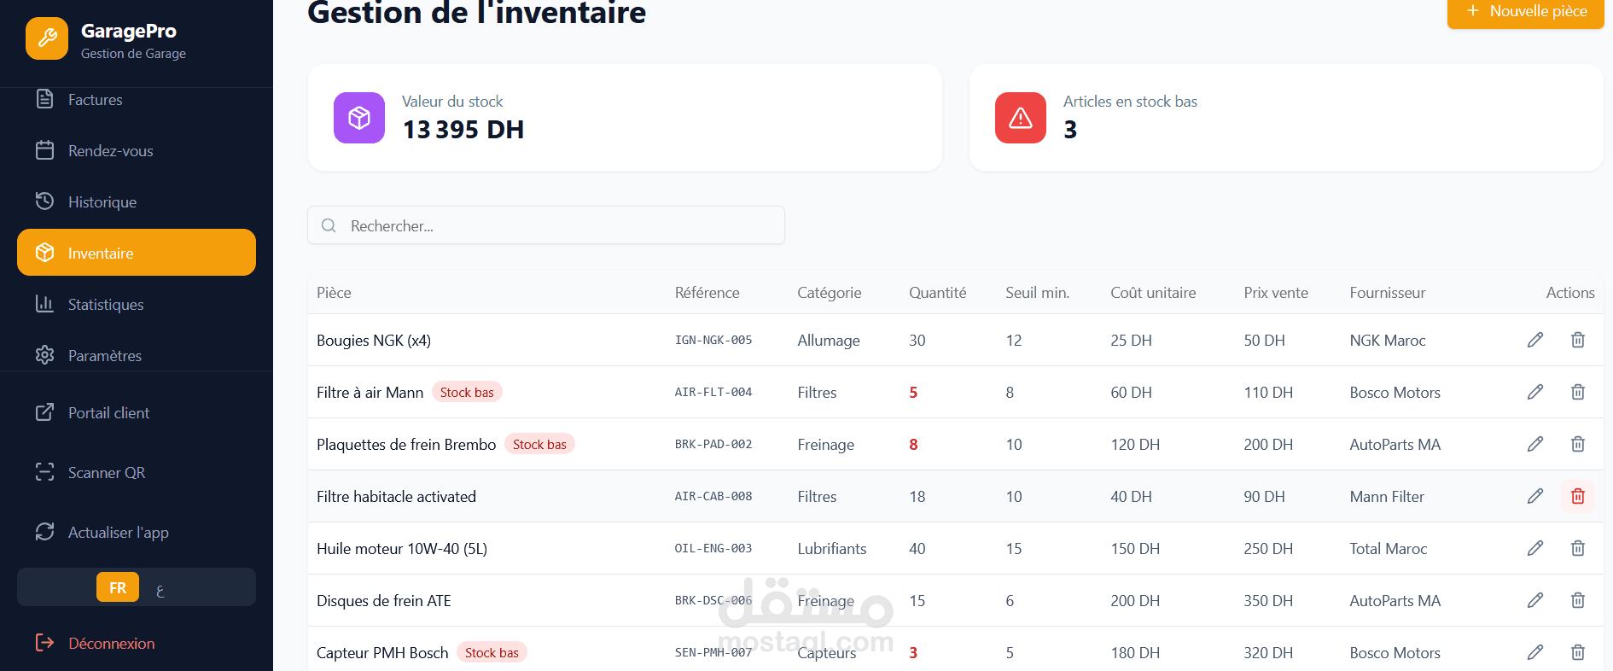Image resolution: width=1613 pixels, height=671 pixels.
Task: Click the Huile moteur 10W-40 (5L) name
Action: coord(402,548)
